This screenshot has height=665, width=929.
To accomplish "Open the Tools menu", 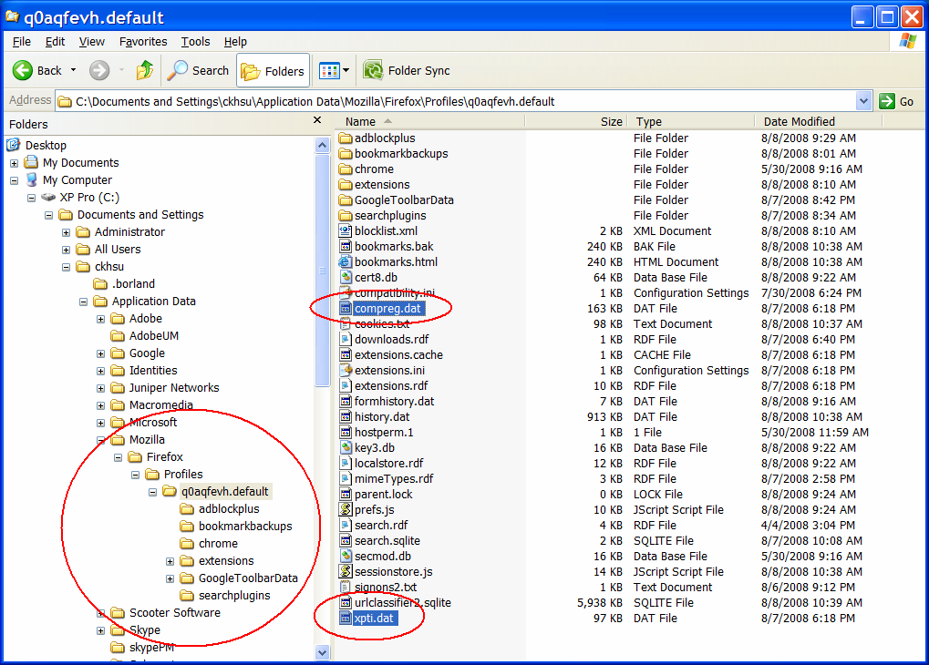I will [x=195, y=42].
